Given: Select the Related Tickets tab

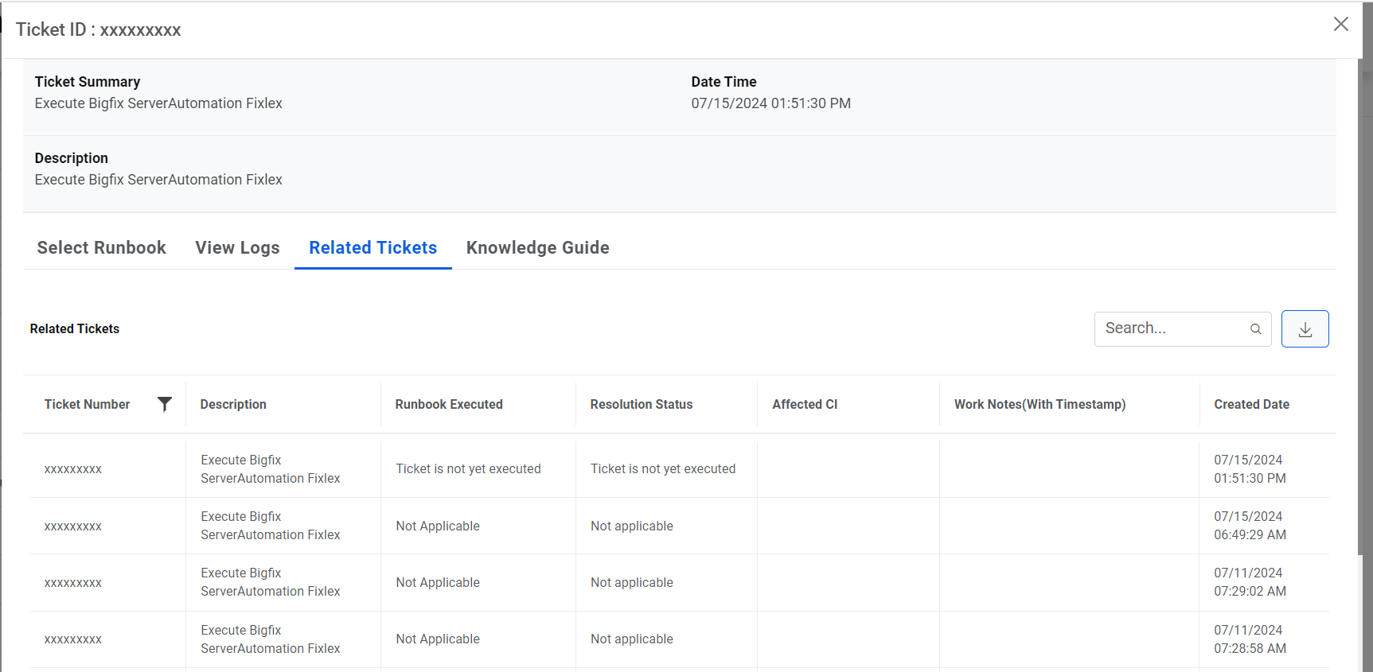Looking at the screenshot, I should (x=373, y=248).
